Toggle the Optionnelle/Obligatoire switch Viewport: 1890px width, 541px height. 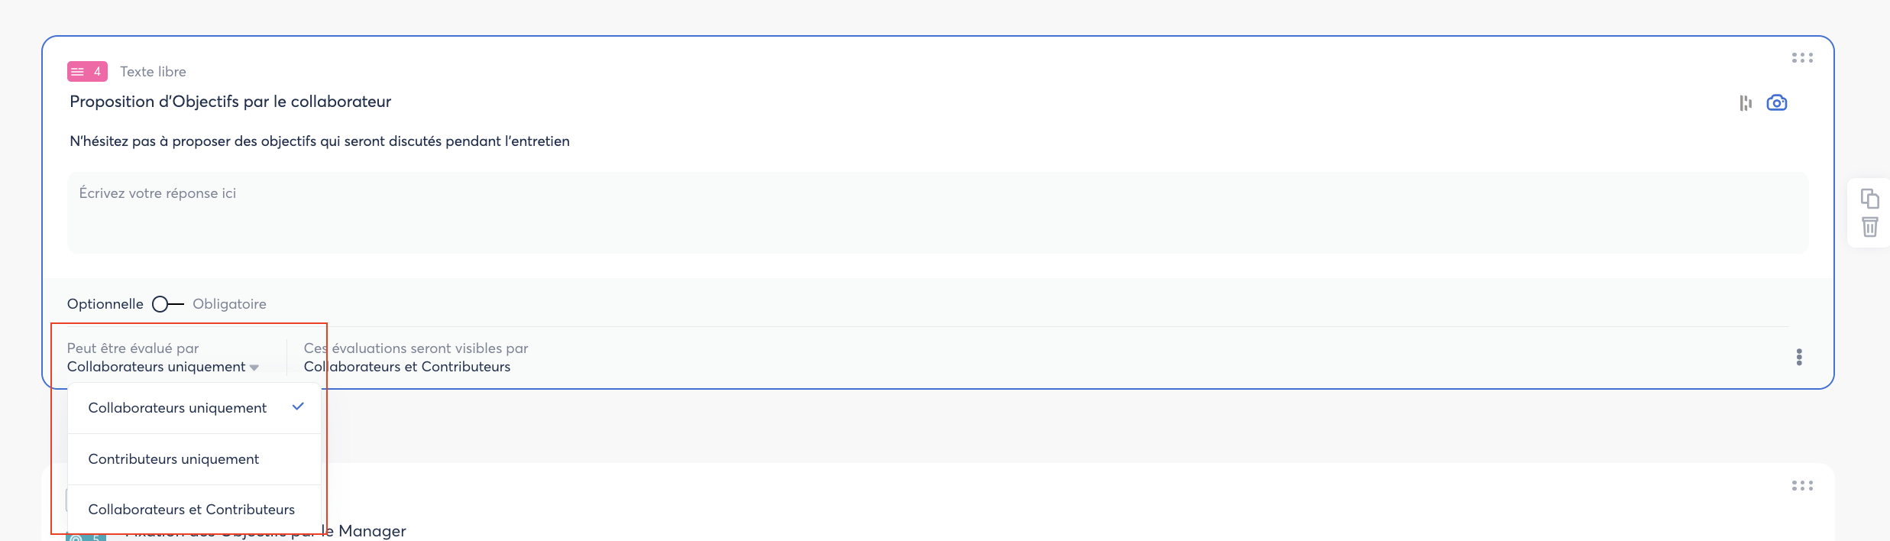point(167,304)
